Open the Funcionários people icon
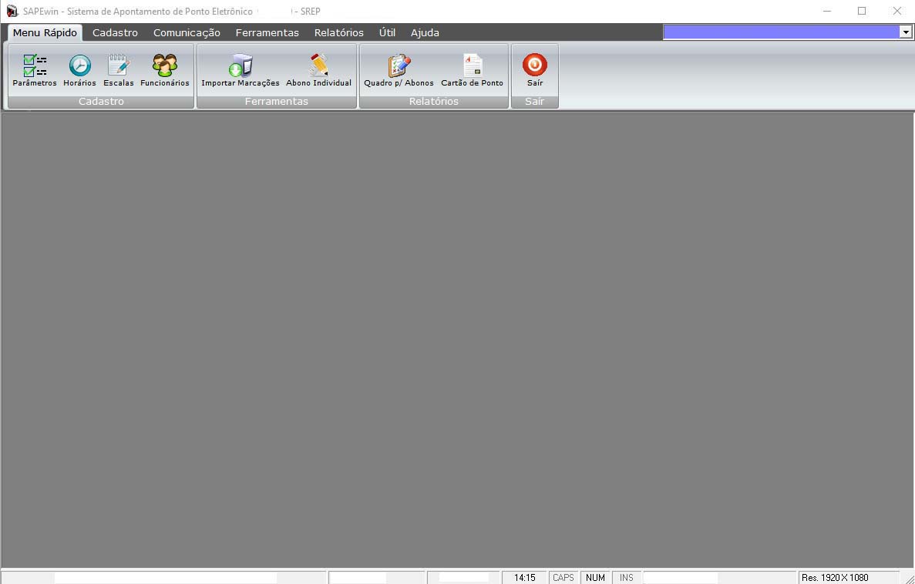 [x=164, y=66]
